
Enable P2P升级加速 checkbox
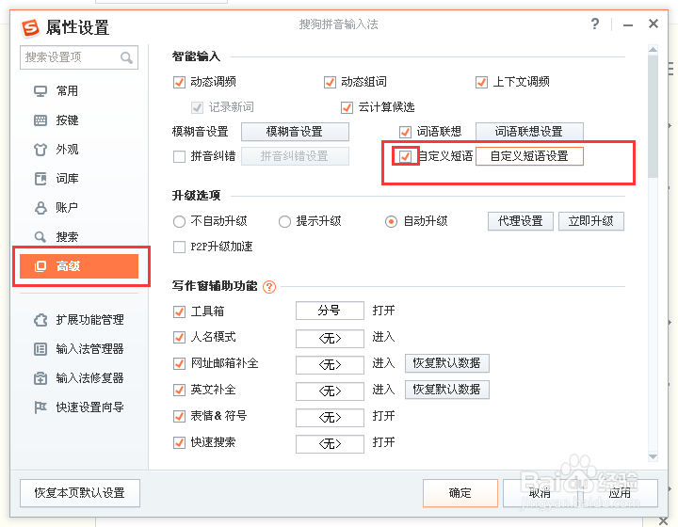[179, 247]
